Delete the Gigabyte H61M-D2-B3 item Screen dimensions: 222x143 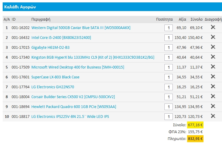point(213,47)
